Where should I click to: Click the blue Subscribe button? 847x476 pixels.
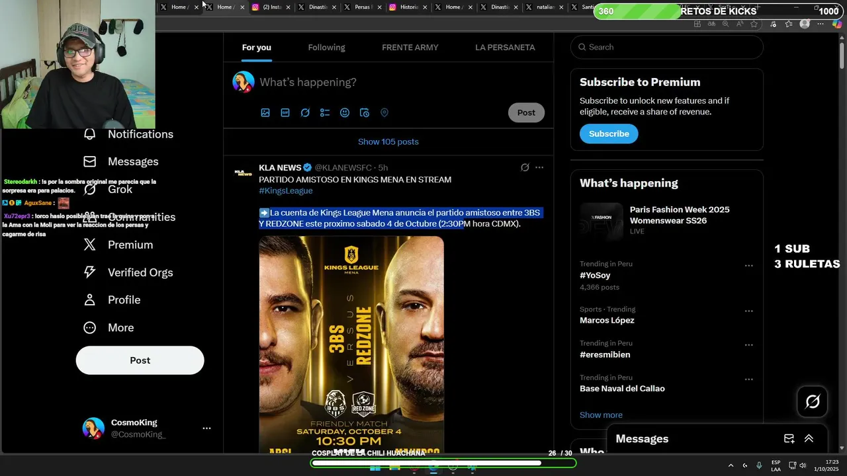pos(609,134)
